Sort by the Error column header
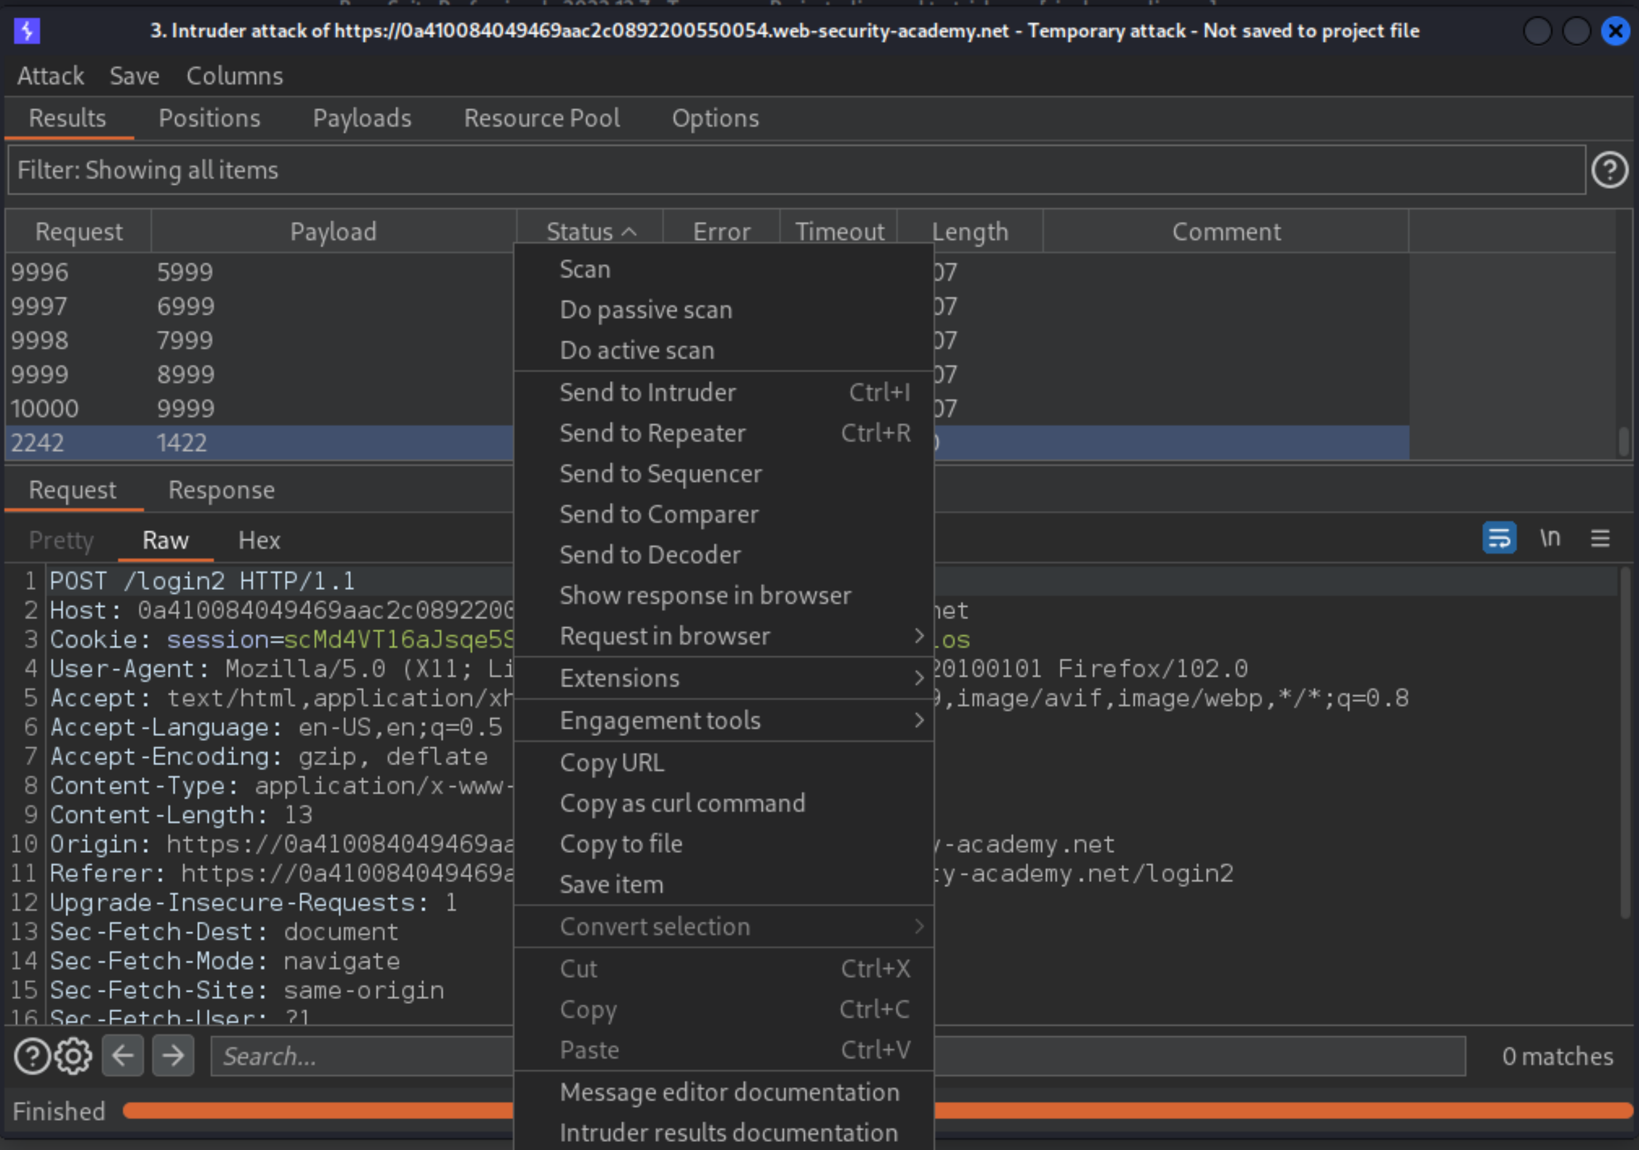Image resolution: width=1639 pixels, height=1150 pixels. (722, 232)
